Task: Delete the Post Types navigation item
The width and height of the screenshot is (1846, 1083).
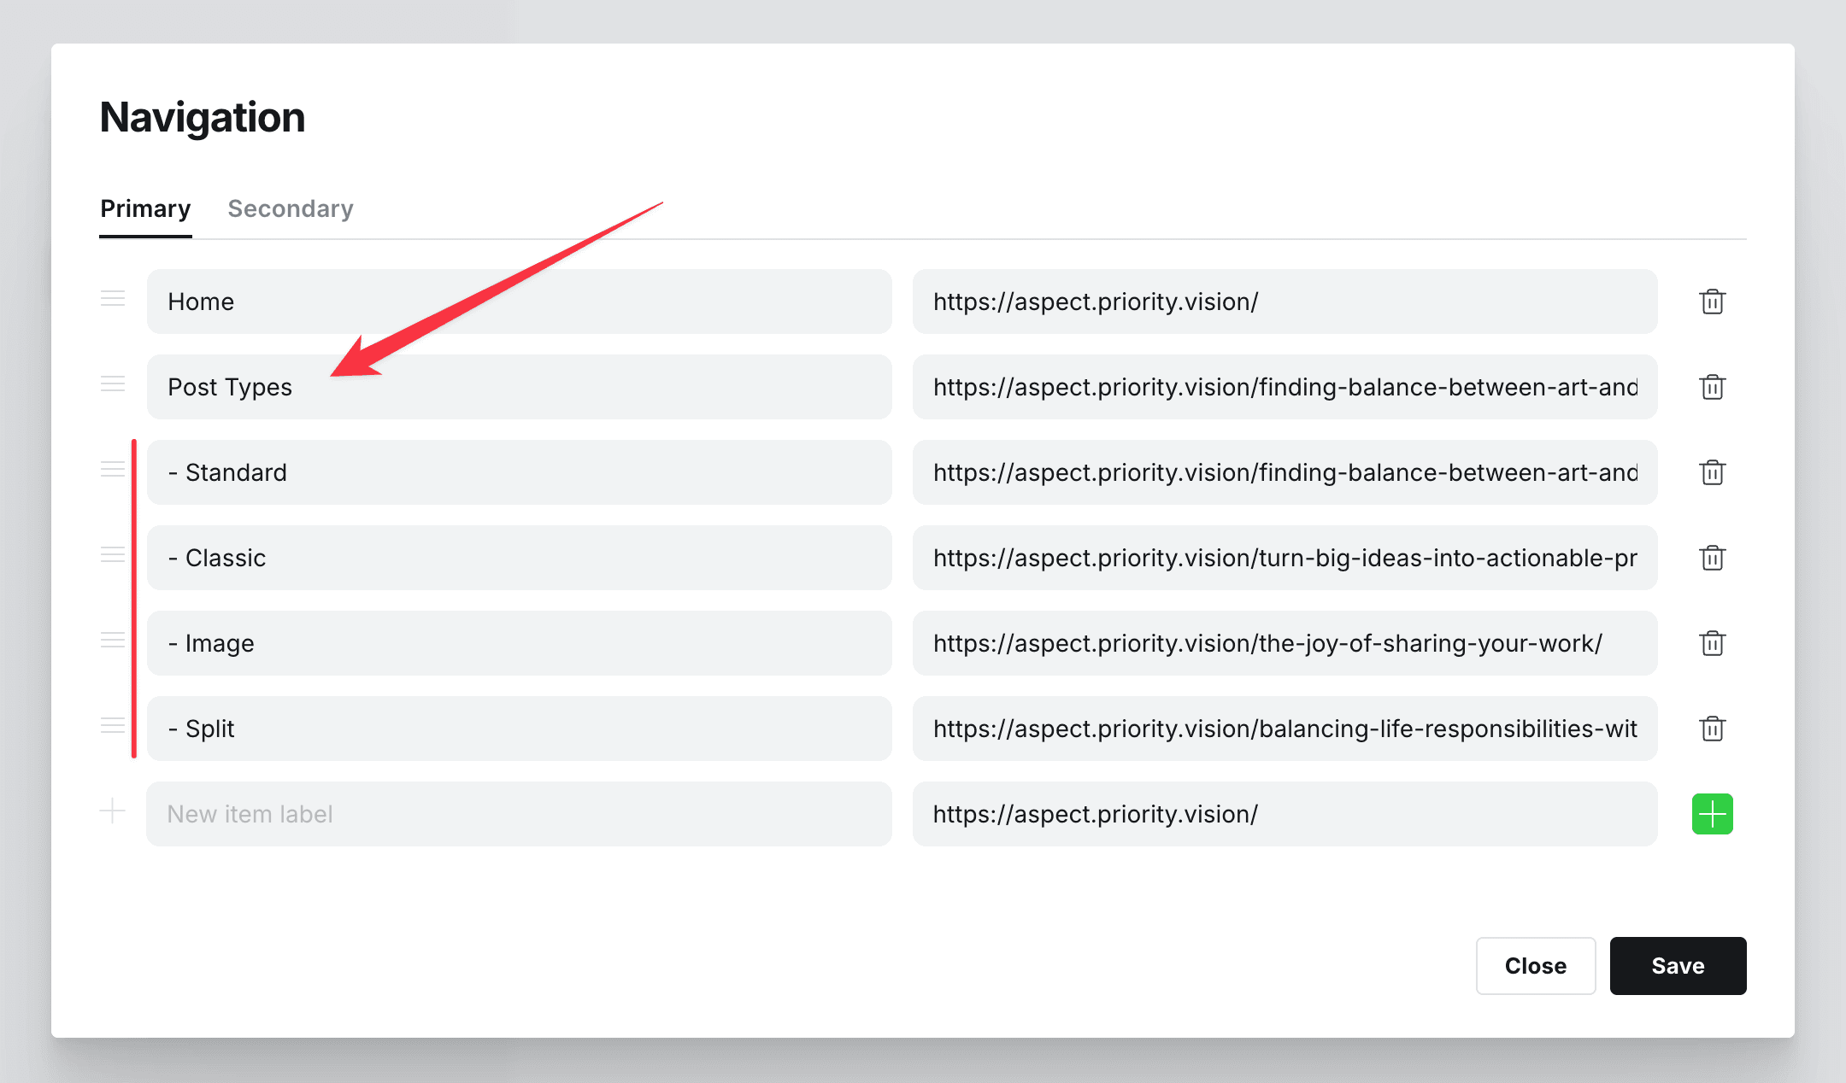Action: [1712, 387]
